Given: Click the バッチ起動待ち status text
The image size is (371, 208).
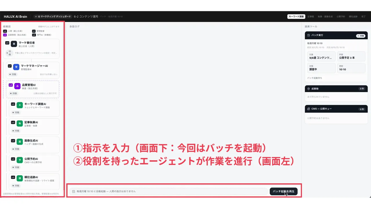Looking at the screenshot, I should tap(314, 78).
